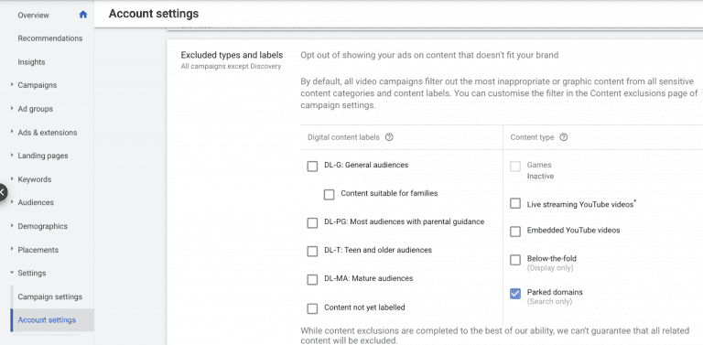
Task: Open Insights page
Action: [x=31, y=62]
